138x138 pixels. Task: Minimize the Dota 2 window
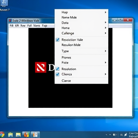point(115,20)
